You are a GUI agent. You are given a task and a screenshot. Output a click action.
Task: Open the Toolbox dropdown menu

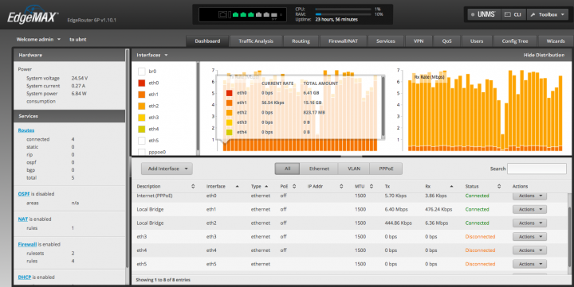[x=548, y=14]
